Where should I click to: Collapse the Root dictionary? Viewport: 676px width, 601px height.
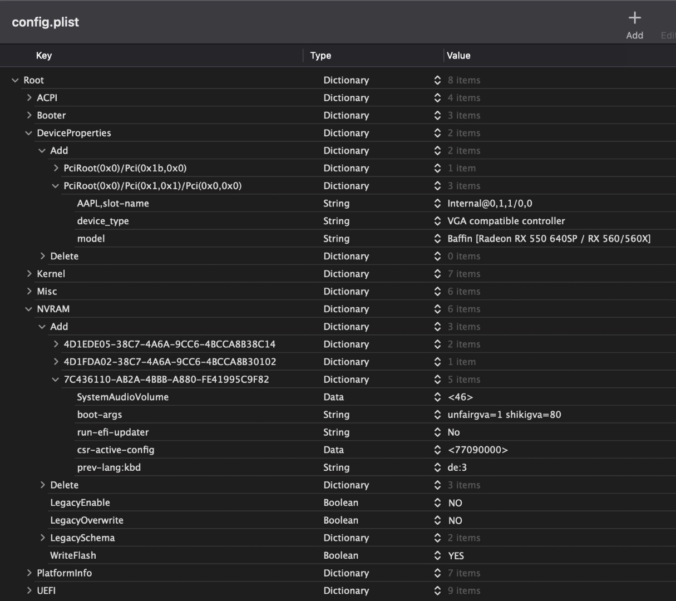pyautogui.click(x=15, y=80)
